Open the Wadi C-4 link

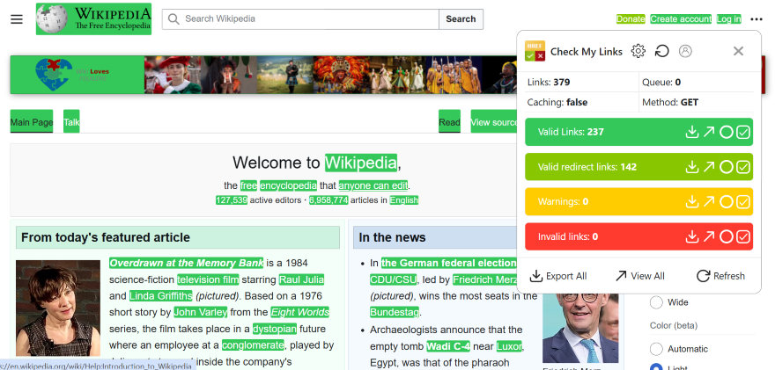click(449, 346)
